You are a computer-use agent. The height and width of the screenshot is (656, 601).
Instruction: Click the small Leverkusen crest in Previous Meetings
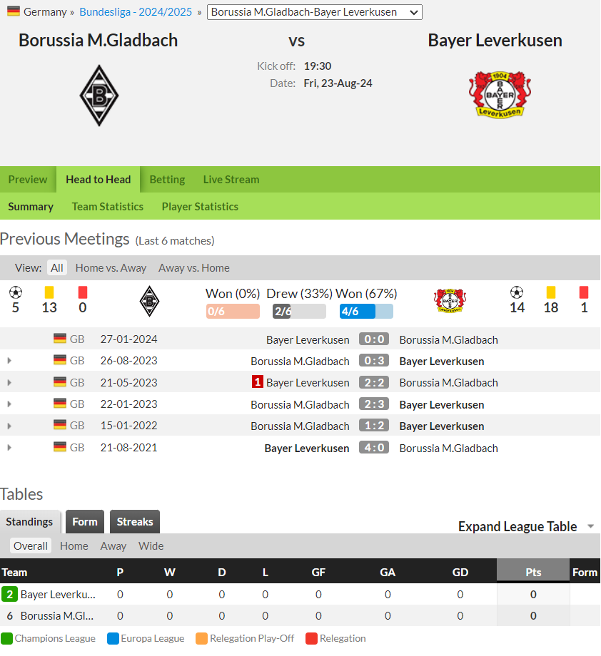click(450, 300)
